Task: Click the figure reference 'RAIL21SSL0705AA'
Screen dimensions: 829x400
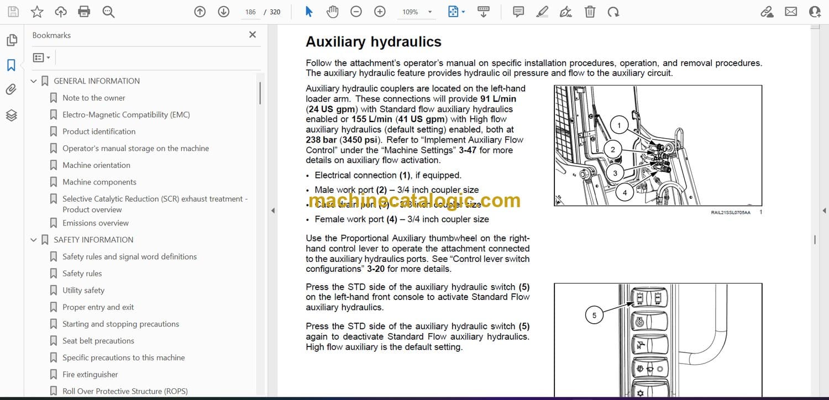Action: pos(731,213)
